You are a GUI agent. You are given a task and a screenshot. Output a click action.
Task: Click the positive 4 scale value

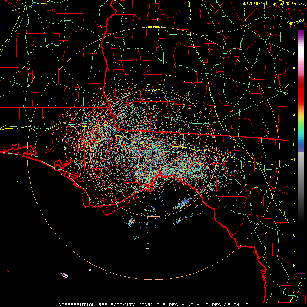294,84
